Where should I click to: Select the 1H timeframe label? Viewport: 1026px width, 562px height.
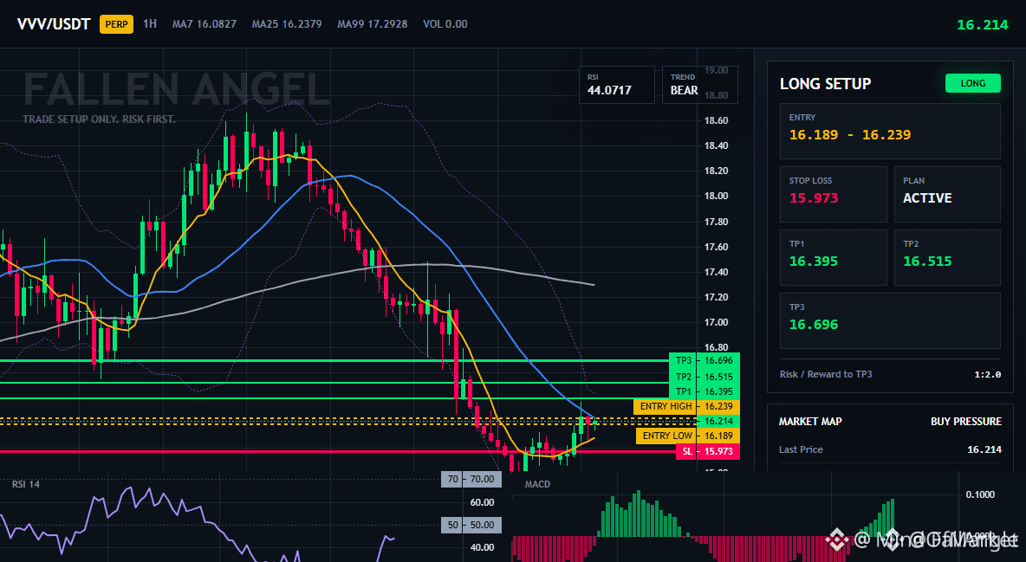point(150,24)
